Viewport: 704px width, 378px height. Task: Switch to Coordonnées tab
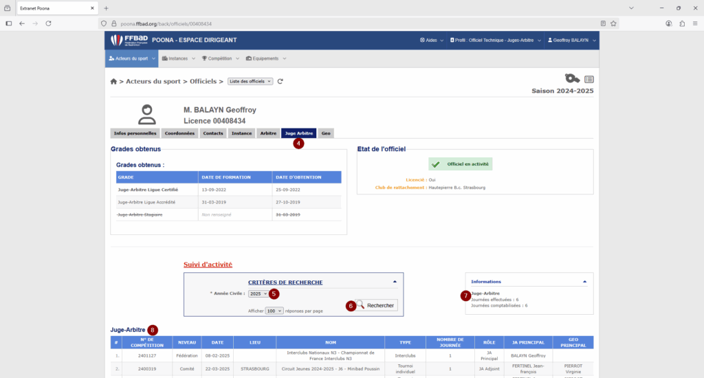(179, 133)
